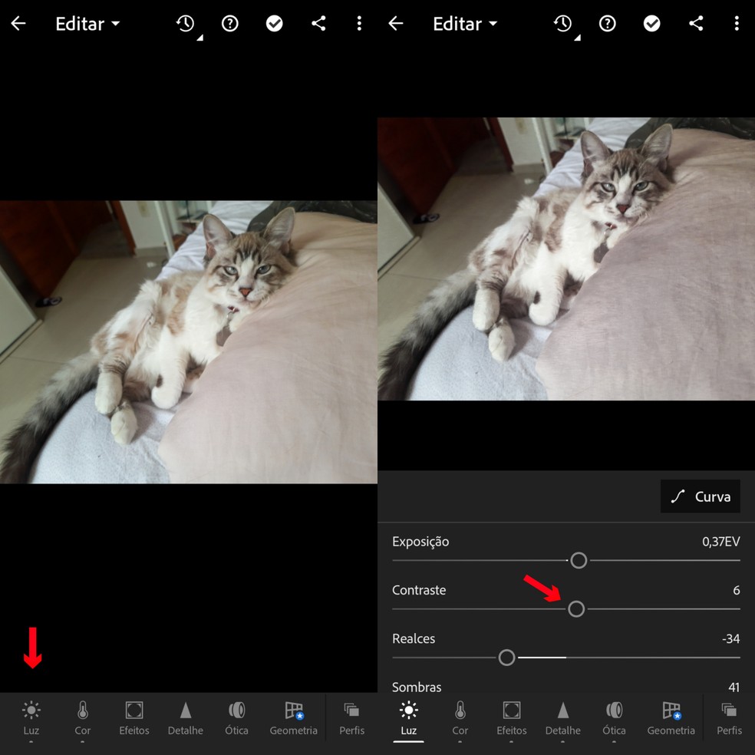Switch to Detalhe tab in right screen
Screen dimensions: 755x755
click(563, 718)
